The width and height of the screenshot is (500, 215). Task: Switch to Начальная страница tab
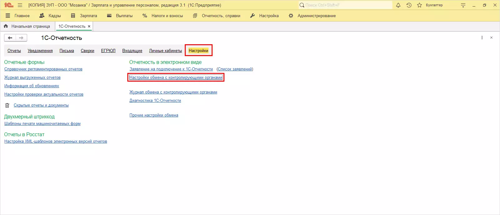coord(27,26)
